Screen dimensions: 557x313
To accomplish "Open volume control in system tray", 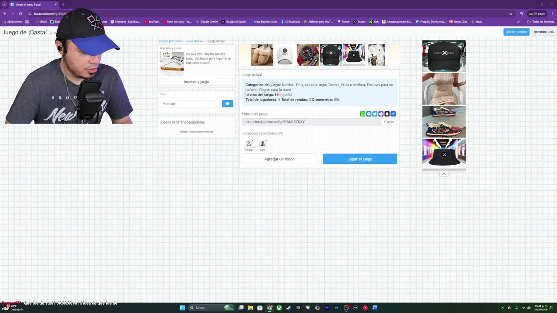I will [529, 308].
